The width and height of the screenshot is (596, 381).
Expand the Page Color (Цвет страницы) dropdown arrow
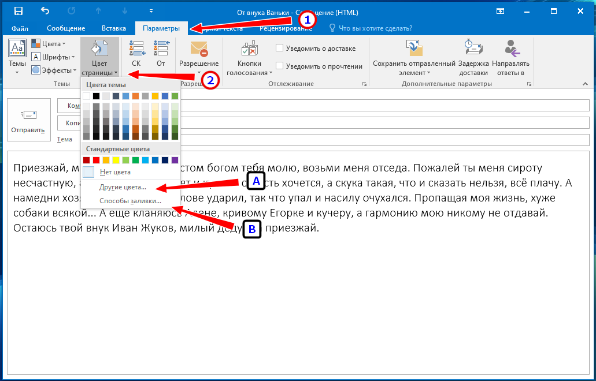point(115,73)
